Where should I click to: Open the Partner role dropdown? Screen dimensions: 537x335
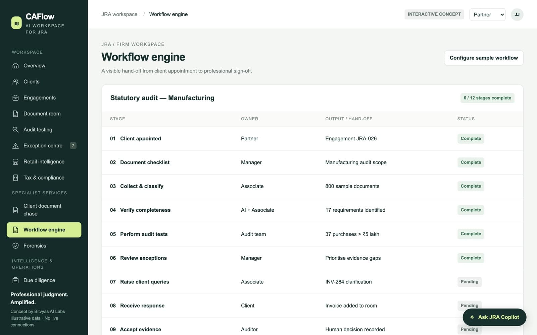click(x=487, y=14)
